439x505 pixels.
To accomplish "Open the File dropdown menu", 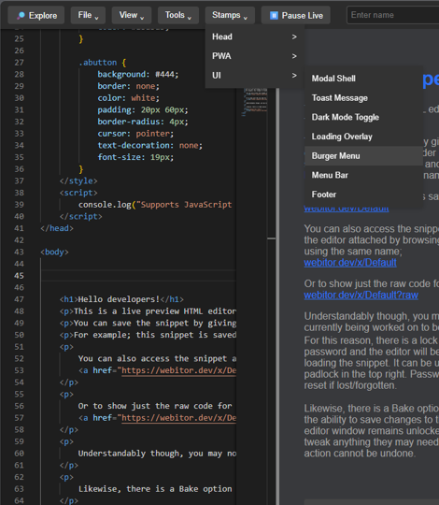I will [x=88, y=15].
